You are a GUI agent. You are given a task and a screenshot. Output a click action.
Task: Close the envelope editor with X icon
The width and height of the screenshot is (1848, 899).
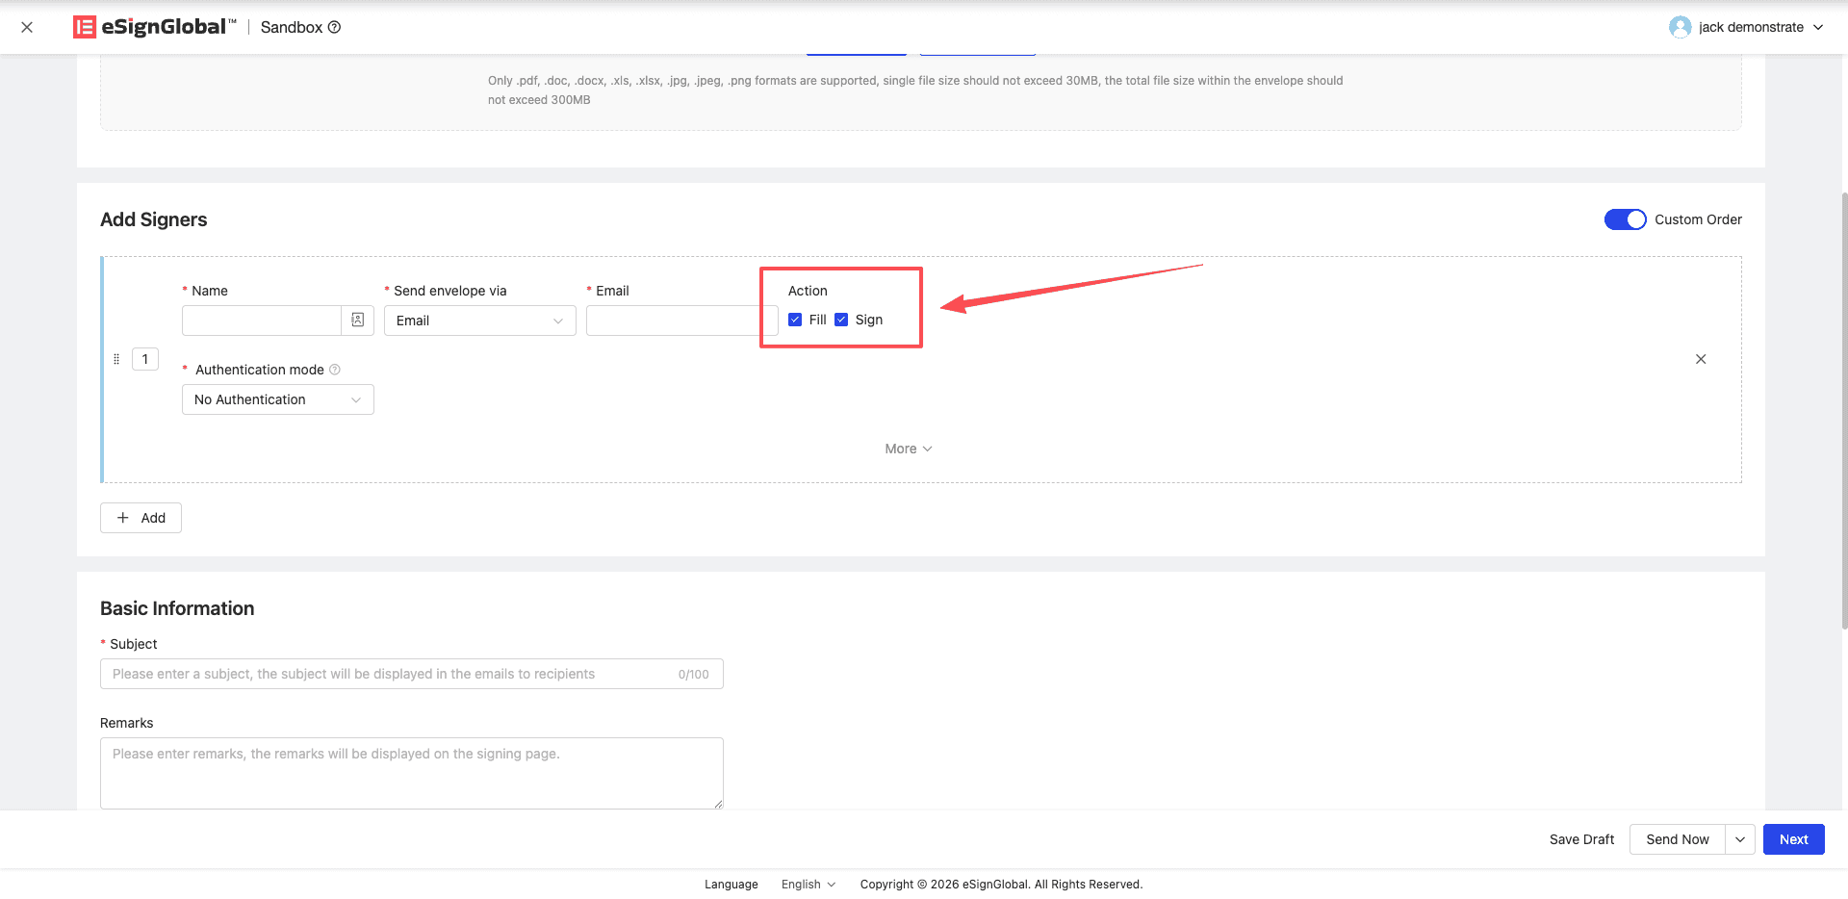click(27, 27)
